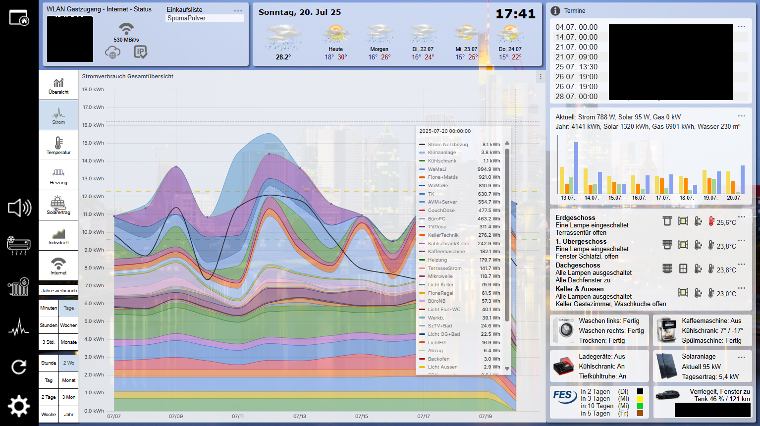Click the solar panel icon

(x=666, y=367)
